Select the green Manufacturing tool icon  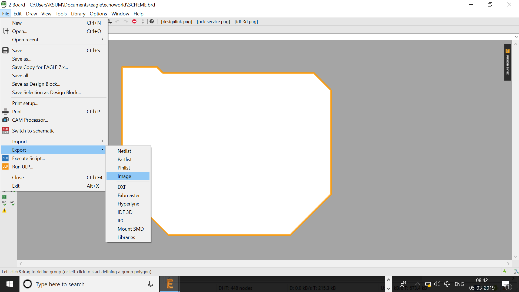click(x=4, y=197)
